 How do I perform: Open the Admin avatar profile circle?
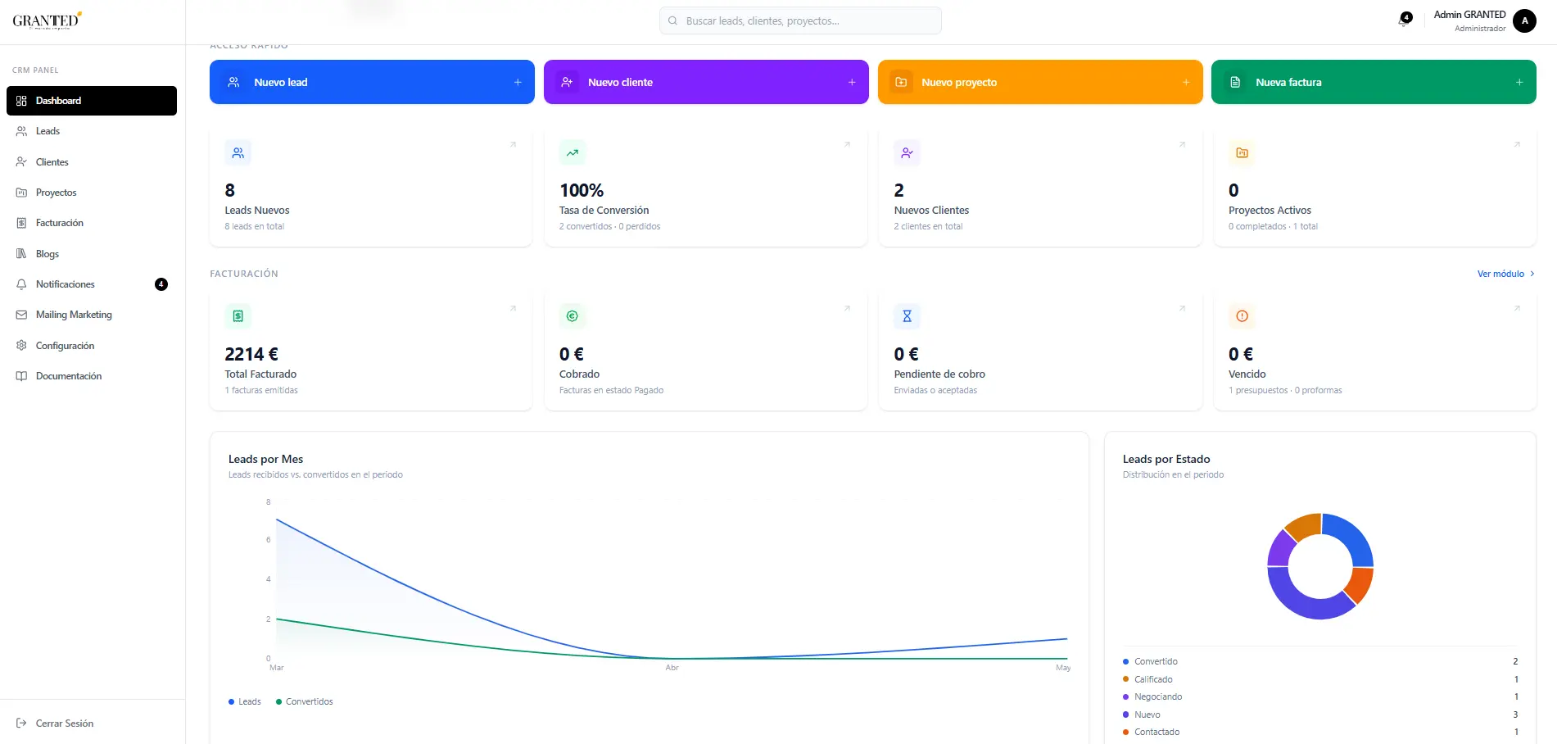[x=1524, y=20]
